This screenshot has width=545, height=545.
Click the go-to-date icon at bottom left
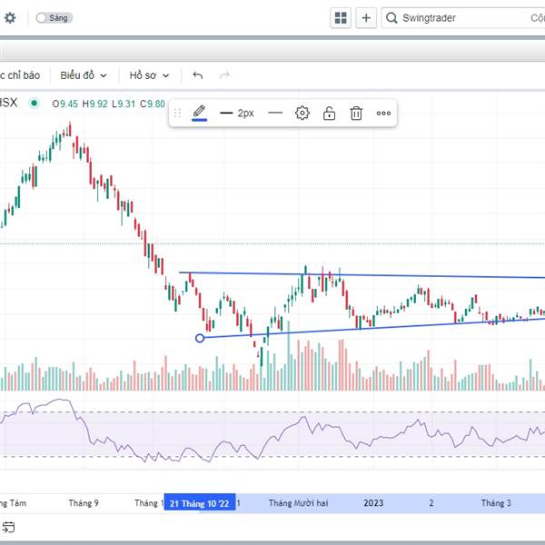(x=8, y=527)
